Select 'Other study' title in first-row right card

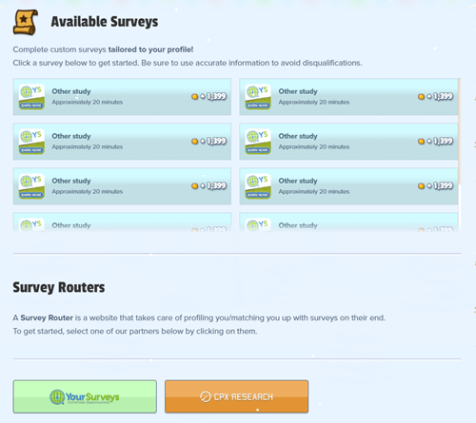[298, 91]
